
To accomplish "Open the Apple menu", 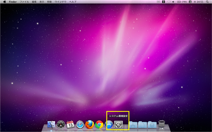I will (5, 2).
